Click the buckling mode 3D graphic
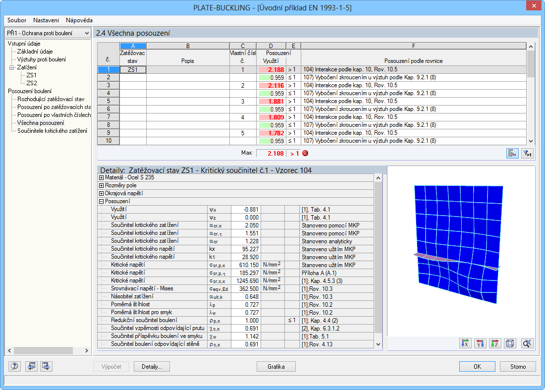545x390 pixels. [x=458, y=244]
